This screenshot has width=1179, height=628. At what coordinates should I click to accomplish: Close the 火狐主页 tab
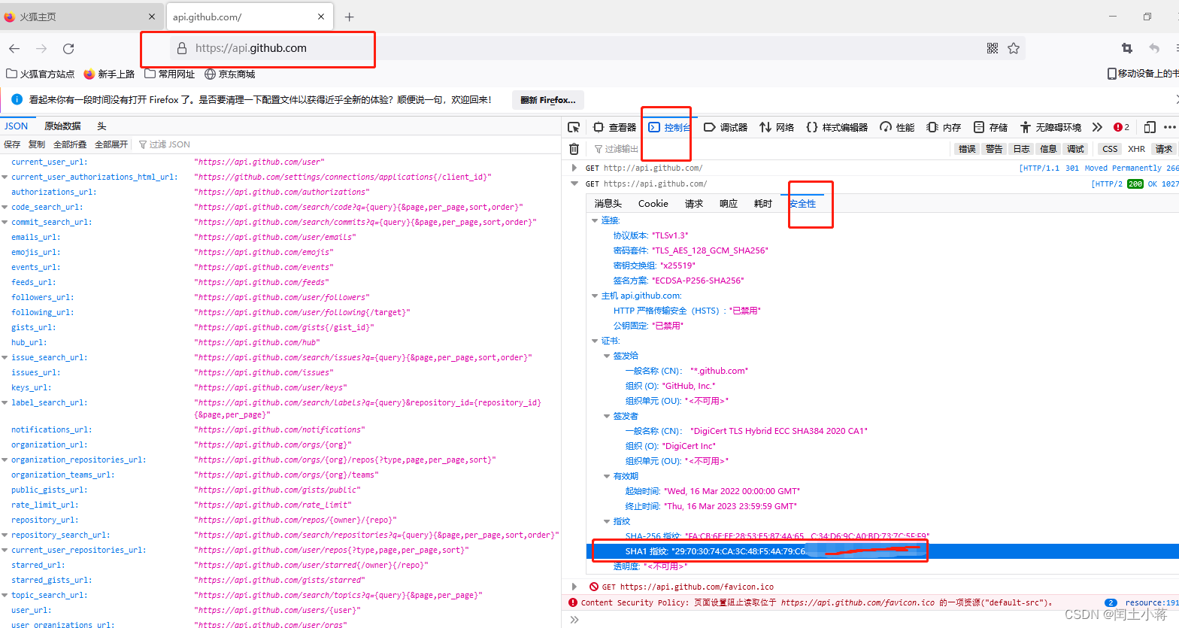[x=151, y=17]
